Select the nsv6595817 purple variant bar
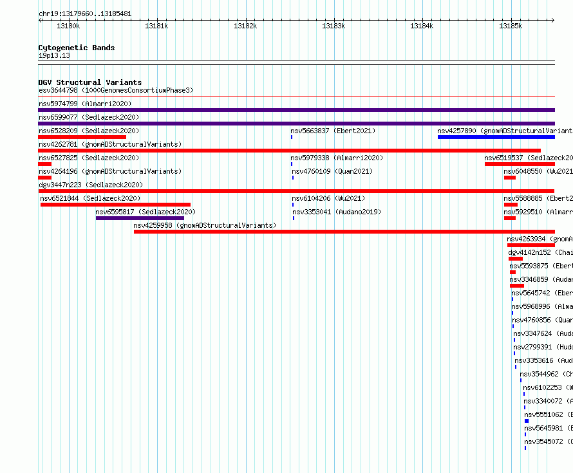 tap(140, 218)
